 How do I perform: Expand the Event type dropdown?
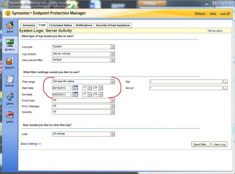coord(112,100)
